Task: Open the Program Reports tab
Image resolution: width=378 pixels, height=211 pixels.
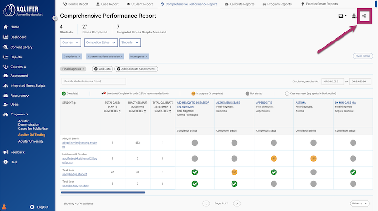Action: click(x=277, y=4)
